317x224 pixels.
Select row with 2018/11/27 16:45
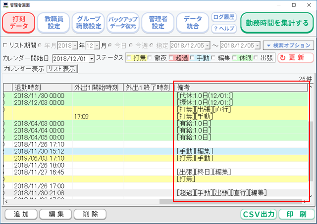pos(156,173)
